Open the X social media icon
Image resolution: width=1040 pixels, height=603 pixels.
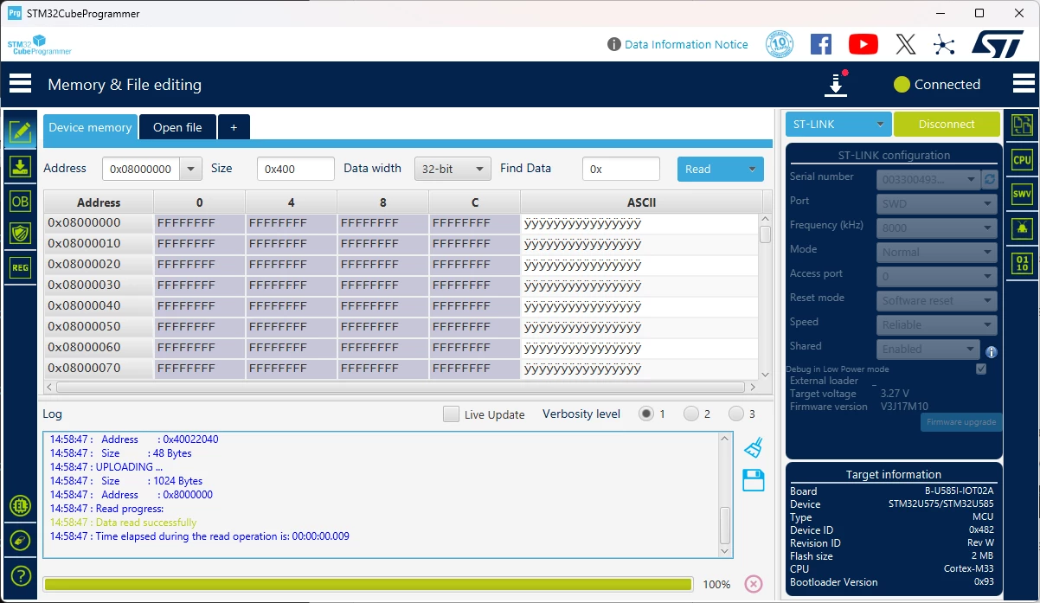tap(905, 44)
